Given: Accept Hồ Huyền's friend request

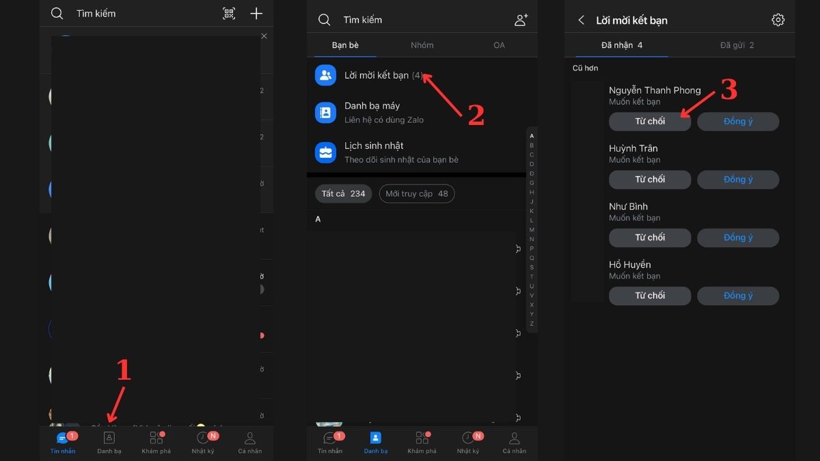Looking at the screenshot, I should (738, 296).
